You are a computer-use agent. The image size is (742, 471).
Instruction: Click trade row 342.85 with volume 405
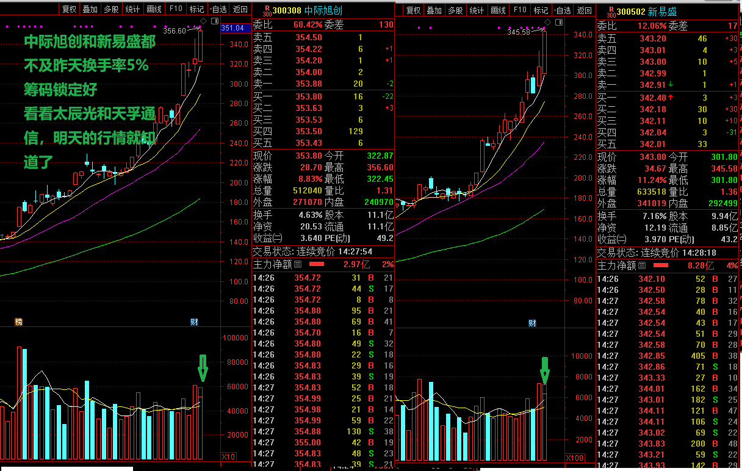click(668, 356)
